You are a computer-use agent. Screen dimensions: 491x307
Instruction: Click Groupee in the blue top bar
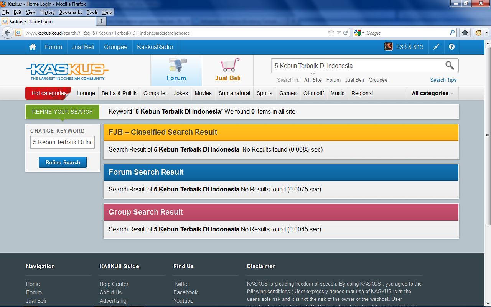tap(115, 47)
